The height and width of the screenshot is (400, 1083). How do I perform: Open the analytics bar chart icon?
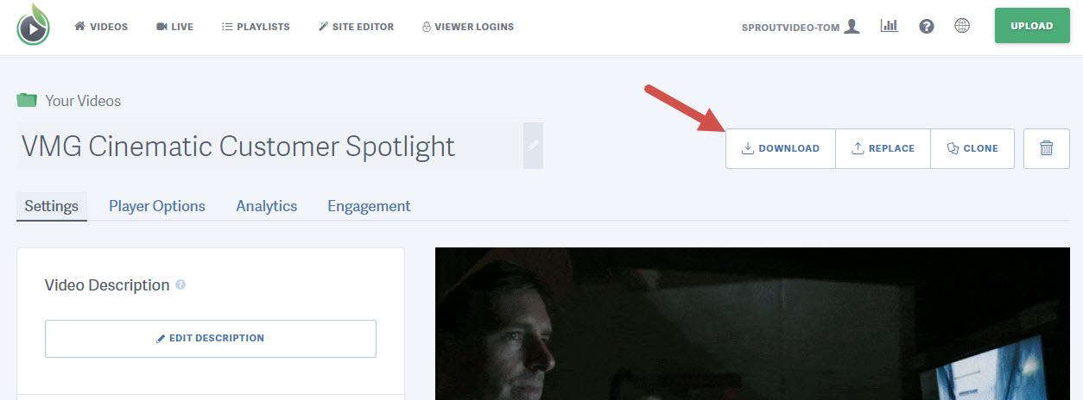click(x=889, y=26)
